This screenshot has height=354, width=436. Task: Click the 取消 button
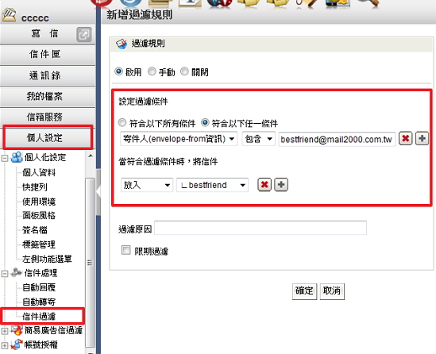point(332,291)
